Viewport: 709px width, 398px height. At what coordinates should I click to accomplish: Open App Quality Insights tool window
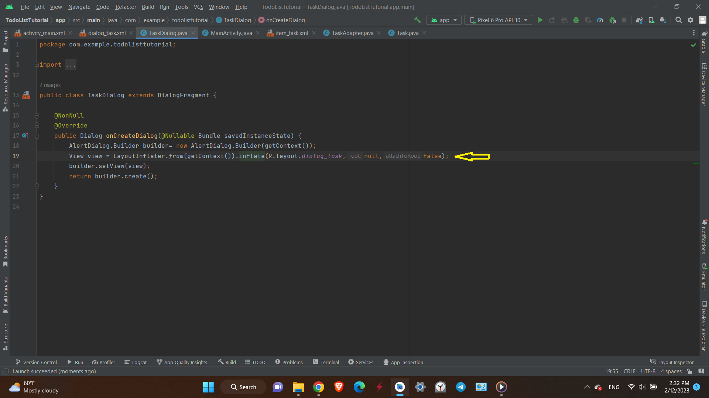click(182, 362)
